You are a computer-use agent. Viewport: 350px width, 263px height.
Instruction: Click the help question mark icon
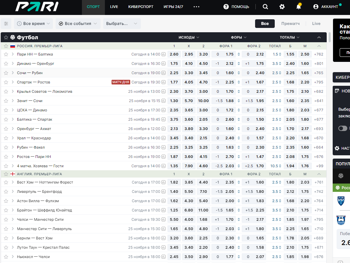tap(226, 7)
